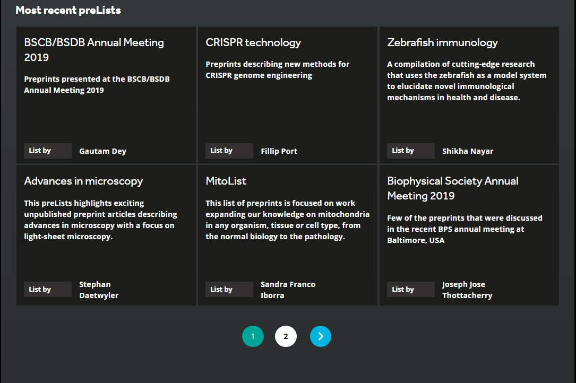Click author name Shikha Nayar
576x383 pixels.
point(467,151)
